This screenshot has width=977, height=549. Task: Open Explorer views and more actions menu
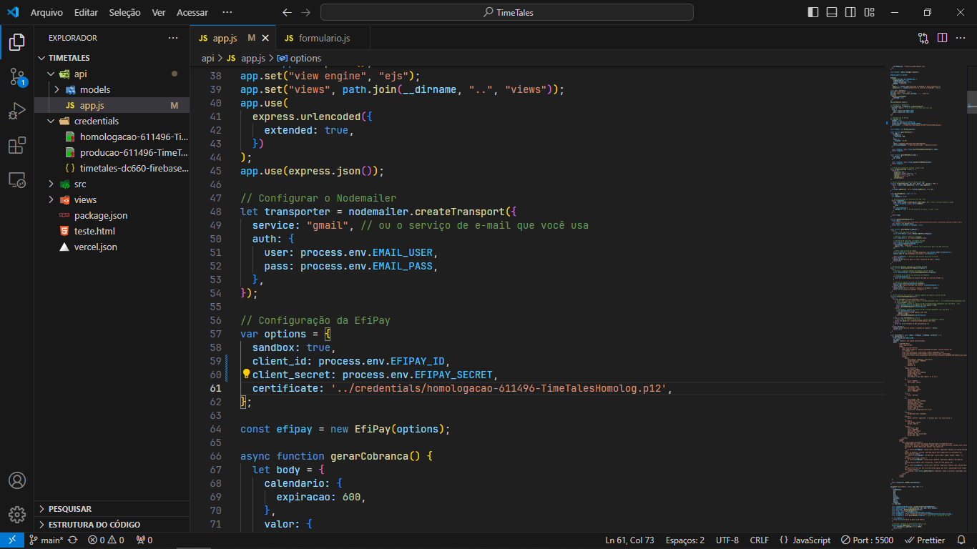click(x=173, y=38)
